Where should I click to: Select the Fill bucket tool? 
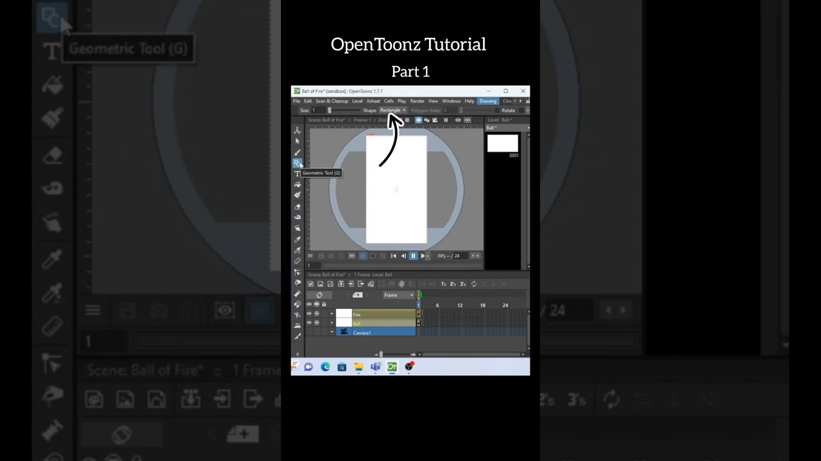click(x=298, y=184)
